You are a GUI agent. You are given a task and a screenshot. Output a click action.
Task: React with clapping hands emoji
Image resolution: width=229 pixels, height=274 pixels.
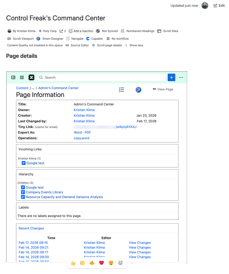82,263
